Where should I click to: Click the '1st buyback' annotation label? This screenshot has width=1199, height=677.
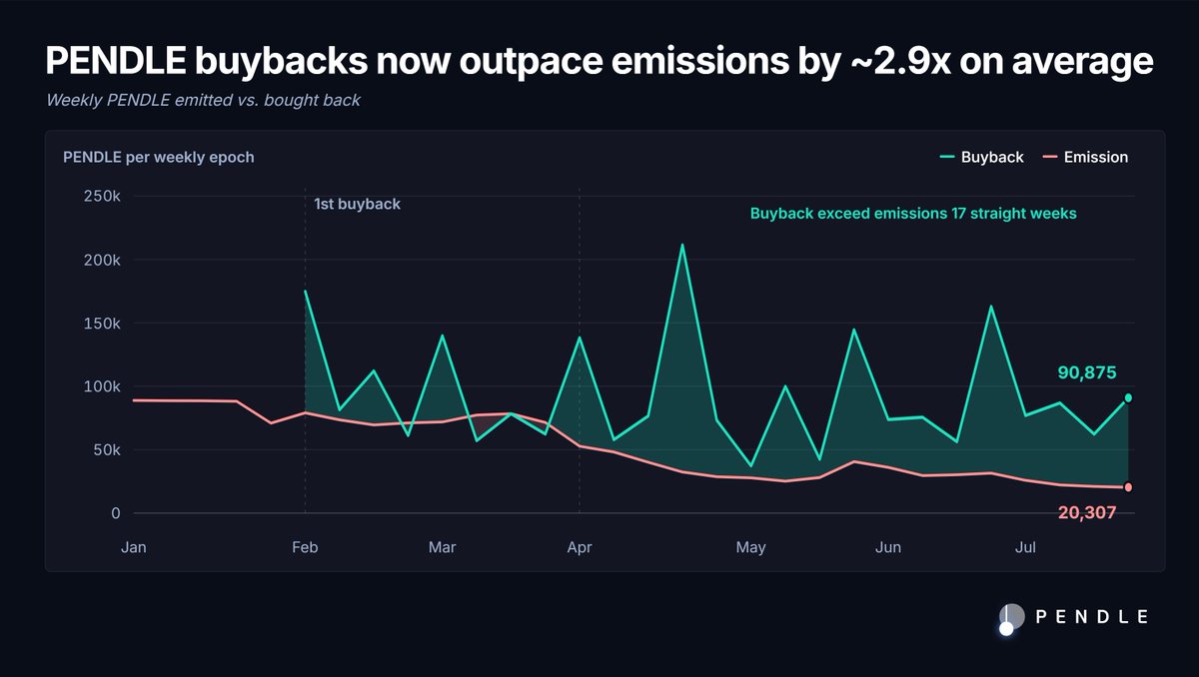tap(357, 204)
